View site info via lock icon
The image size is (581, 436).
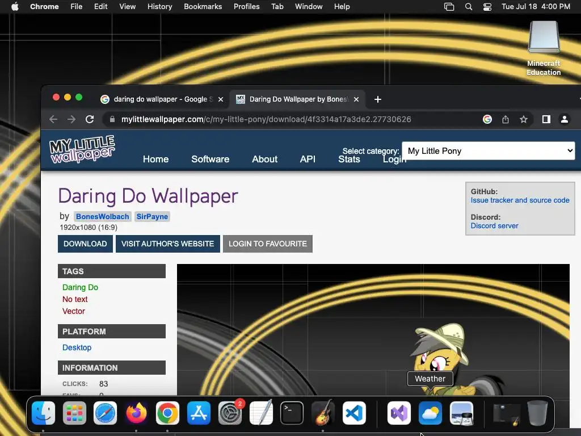pyautogui.click(x=112, y=119)
